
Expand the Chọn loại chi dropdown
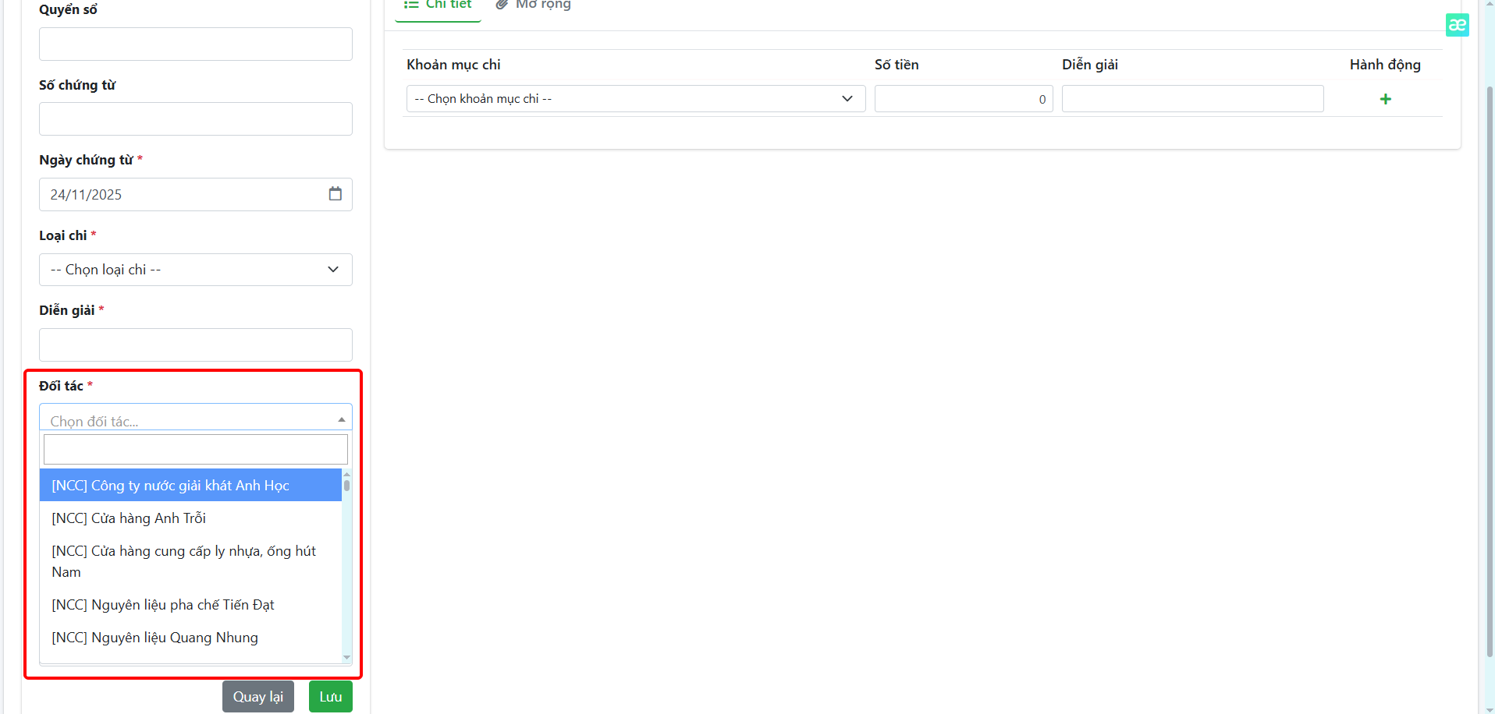[195, 270]
